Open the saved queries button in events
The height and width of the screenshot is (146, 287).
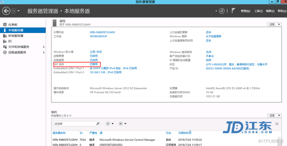tap(122, 123)
